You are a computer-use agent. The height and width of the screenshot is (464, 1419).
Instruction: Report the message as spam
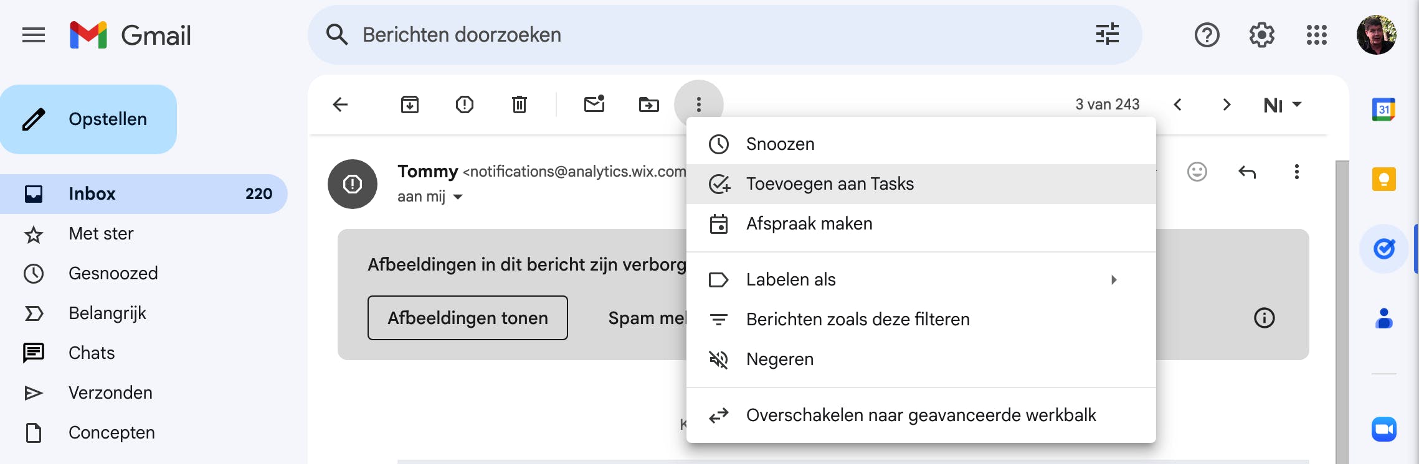[464, 104]
